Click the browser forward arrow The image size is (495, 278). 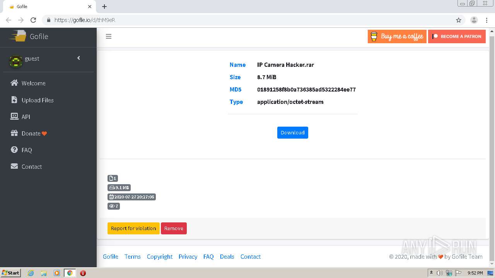[21, 20]
